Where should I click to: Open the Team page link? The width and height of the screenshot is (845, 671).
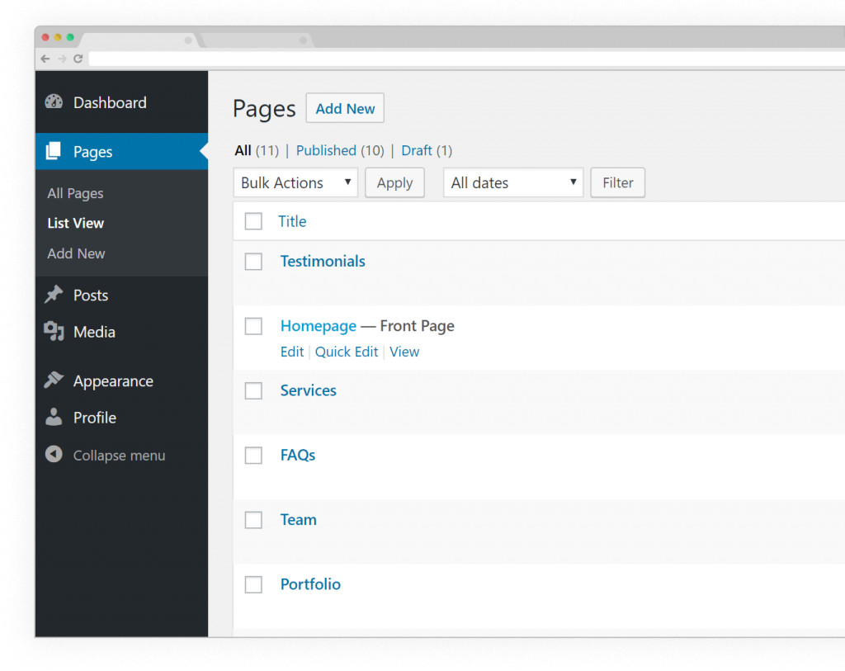(299, 520)
